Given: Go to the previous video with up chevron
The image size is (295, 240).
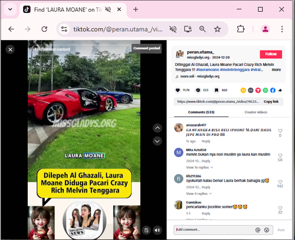Looking at the screenshot, I should tap(158, 128).
